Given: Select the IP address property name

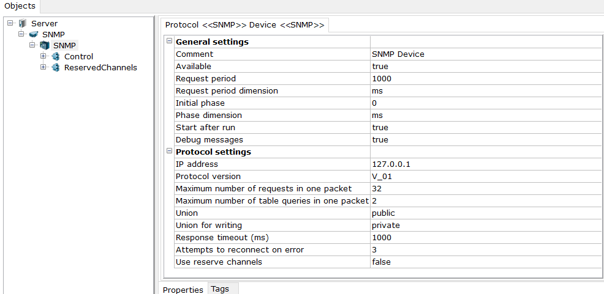Looking at the screenshot, I should pyautogui.click(x=197, y=164).
